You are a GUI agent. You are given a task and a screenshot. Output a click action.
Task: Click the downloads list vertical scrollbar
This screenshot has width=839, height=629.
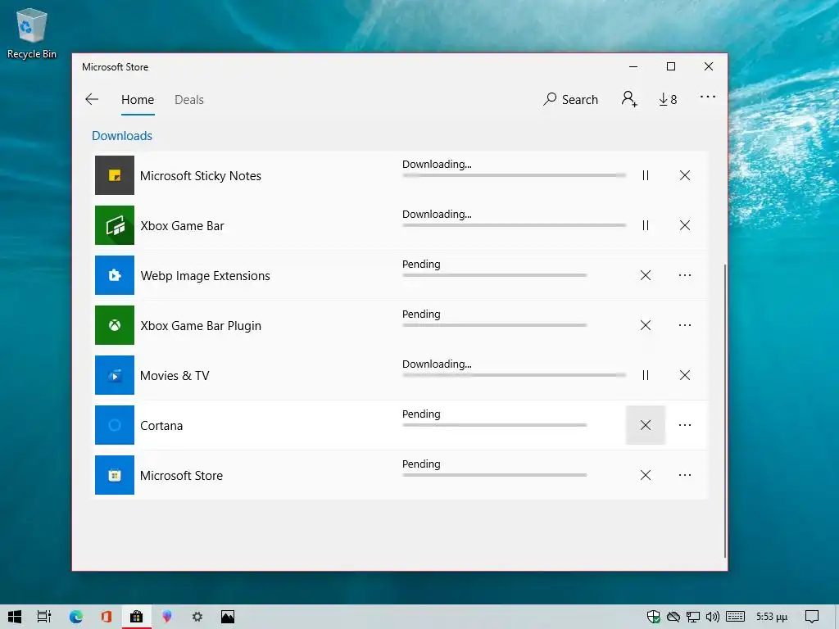725,410
